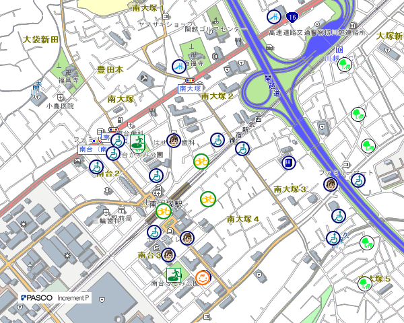Select the orange smiley face icon near 南台ふじみ公園
This screenshot has width=404, height=323.
pyautogui.click(x=203, y=278)
